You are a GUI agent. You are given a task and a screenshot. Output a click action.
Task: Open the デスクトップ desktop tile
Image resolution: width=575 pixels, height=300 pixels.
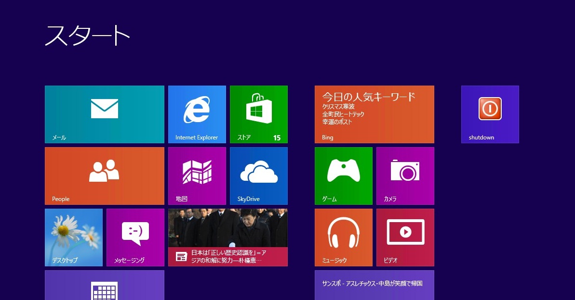(74, 237)
